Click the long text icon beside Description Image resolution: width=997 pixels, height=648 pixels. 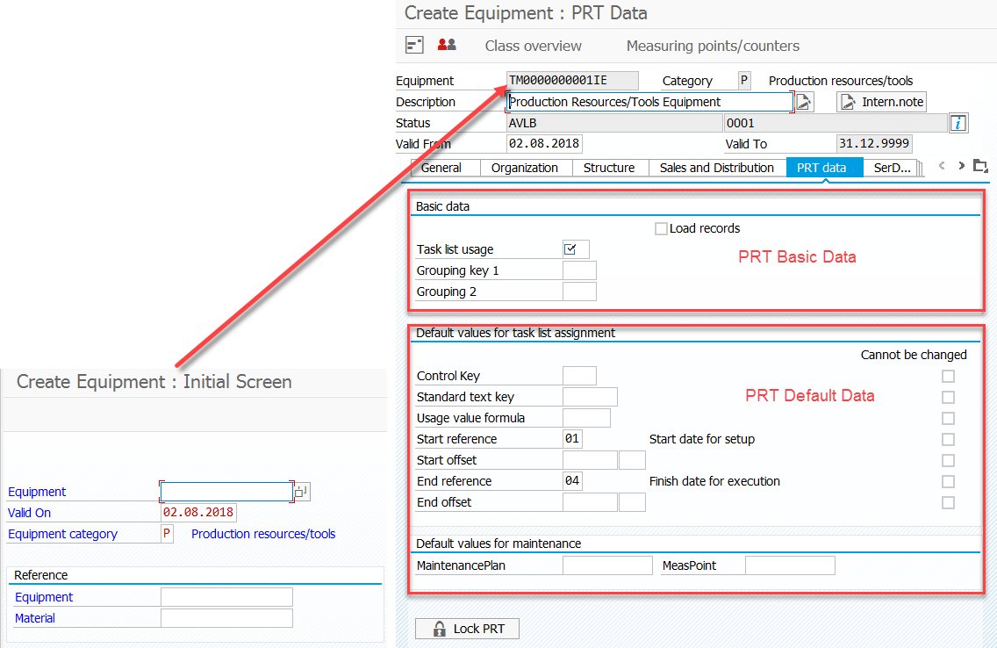[804, 102]
